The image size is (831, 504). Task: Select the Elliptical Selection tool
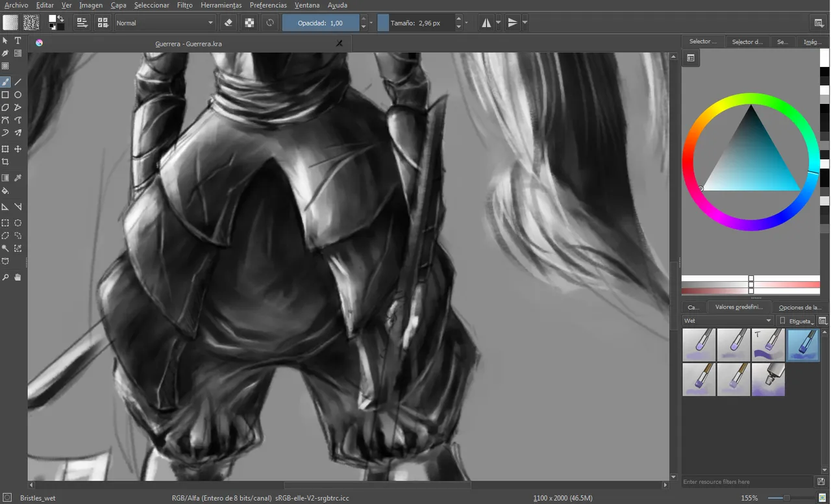(18, 223)
